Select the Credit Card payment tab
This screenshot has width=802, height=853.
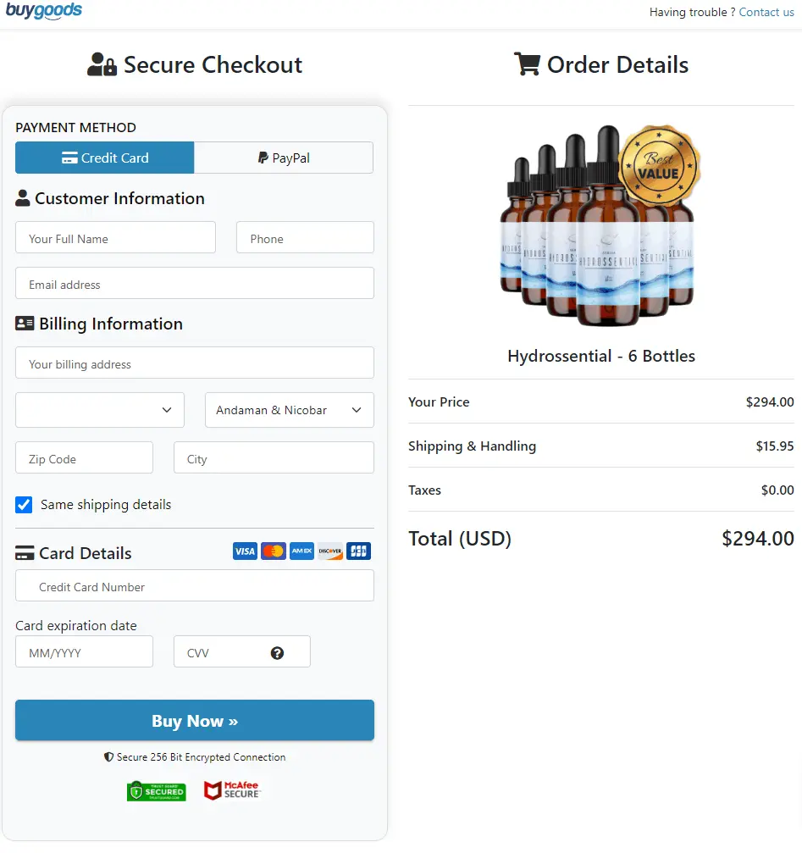coord(104,158)
